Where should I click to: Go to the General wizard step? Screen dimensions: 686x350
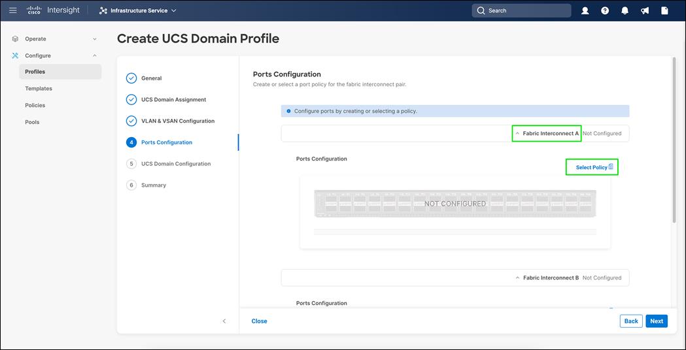click(151, 78)
